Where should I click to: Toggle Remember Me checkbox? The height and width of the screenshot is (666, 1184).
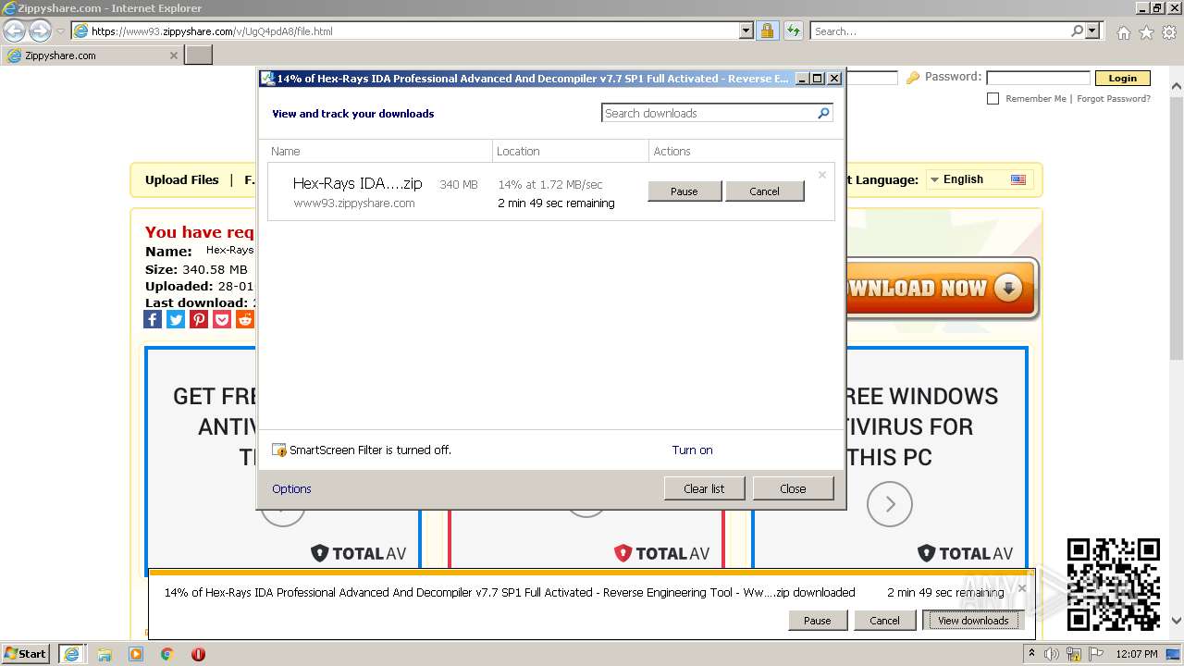click(993, 98)
